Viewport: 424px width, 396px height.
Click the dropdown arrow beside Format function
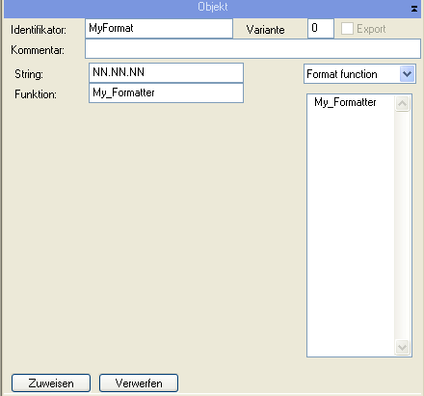[407, 74]
